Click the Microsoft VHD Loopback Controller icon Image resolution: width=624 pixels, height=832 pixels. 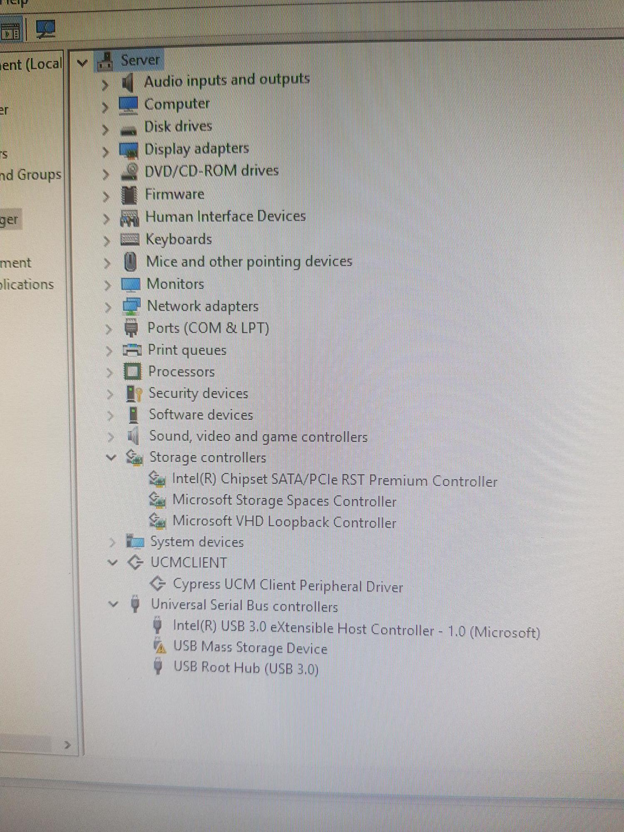(157, 521)
